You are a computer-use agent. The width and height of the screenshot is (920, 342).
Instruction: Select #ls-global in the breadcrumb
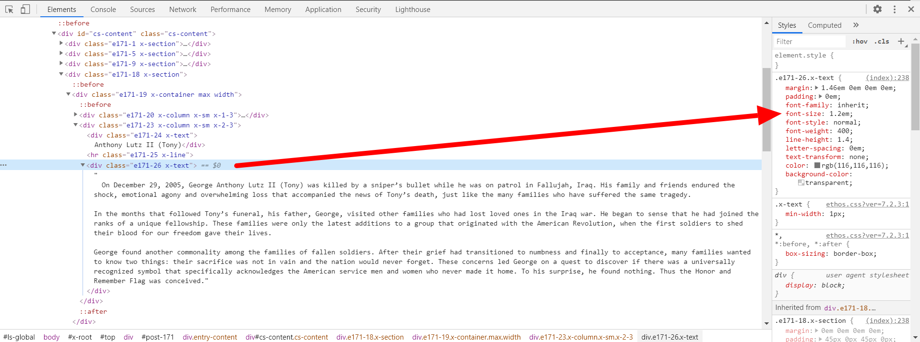(19, 337)
